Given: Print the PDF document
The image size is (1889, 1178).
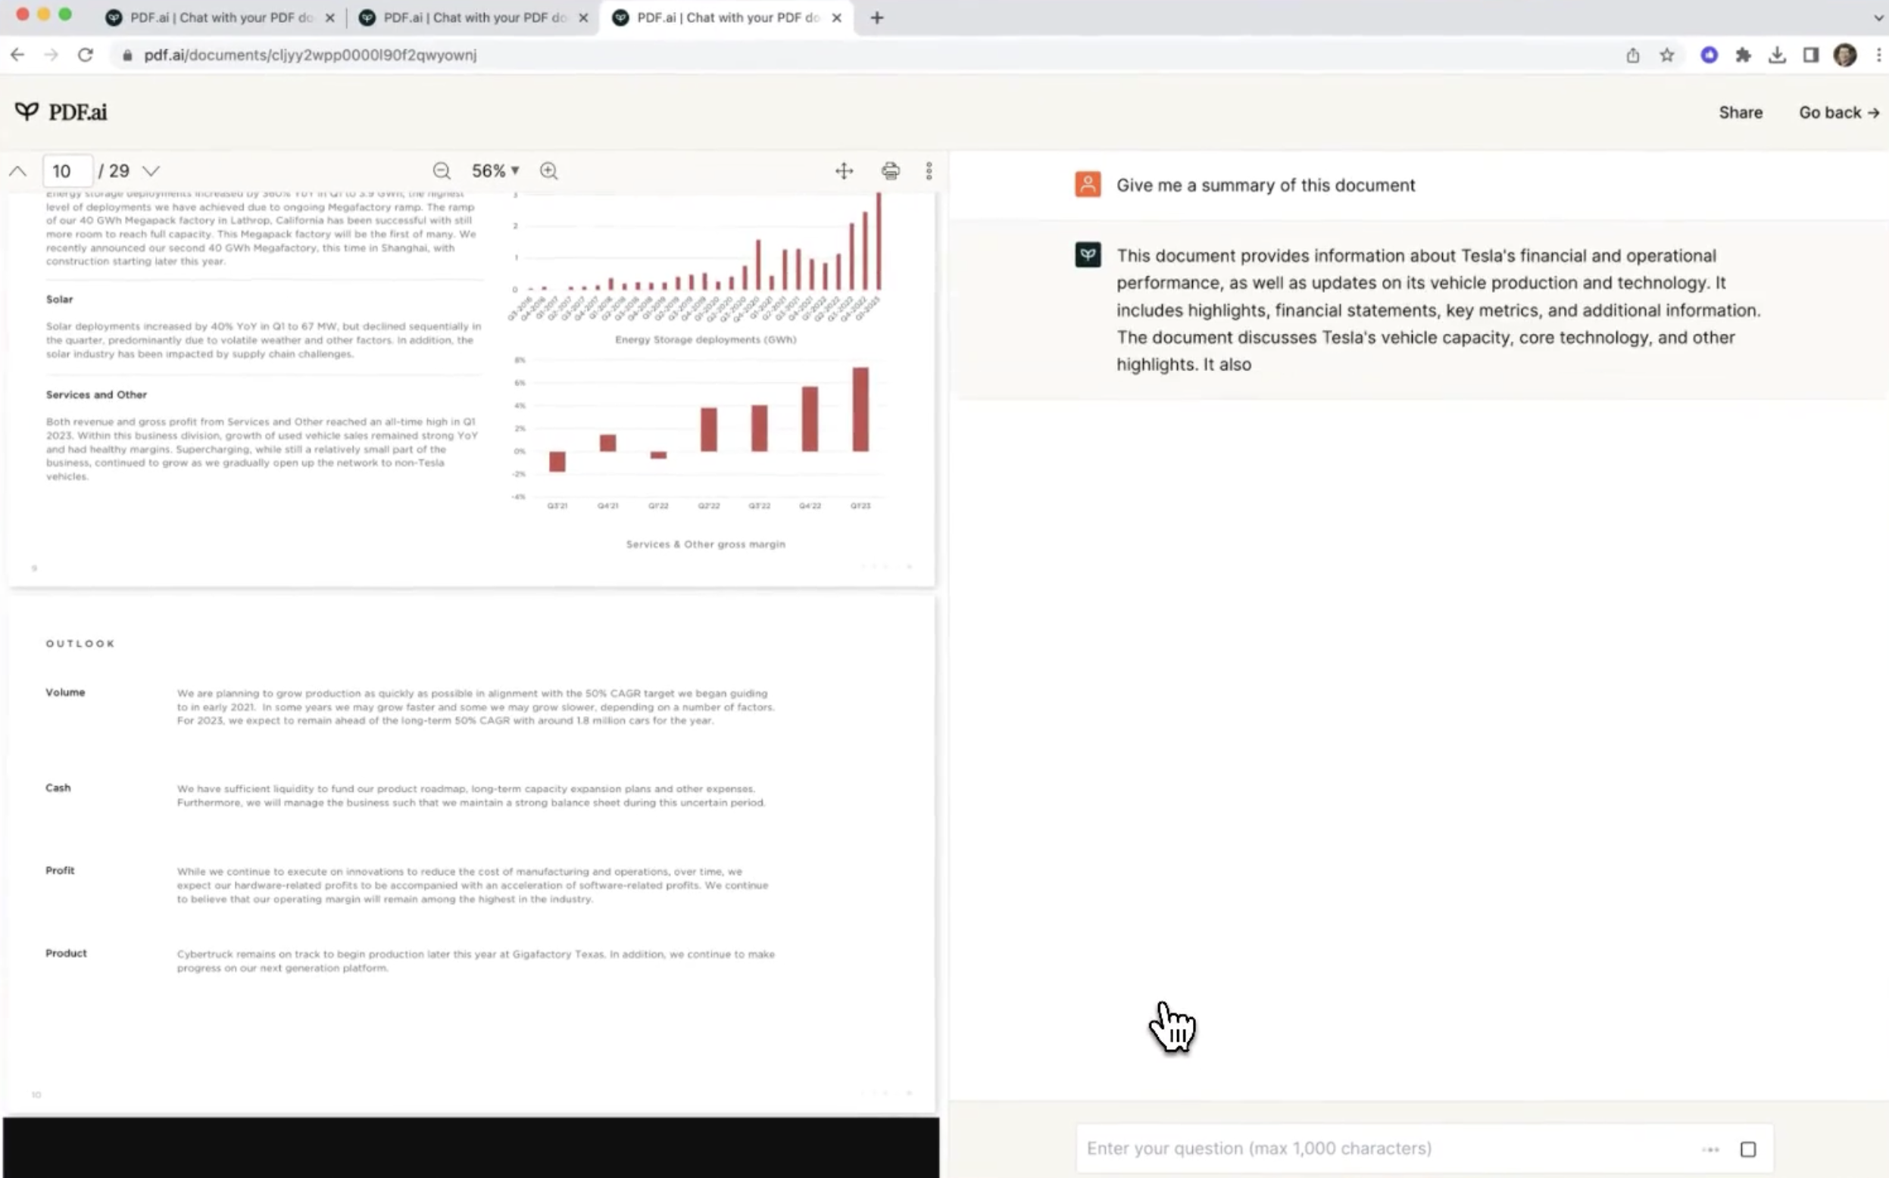Looking at the screenshot, I should pyautogui.click(x=890, y=170).
